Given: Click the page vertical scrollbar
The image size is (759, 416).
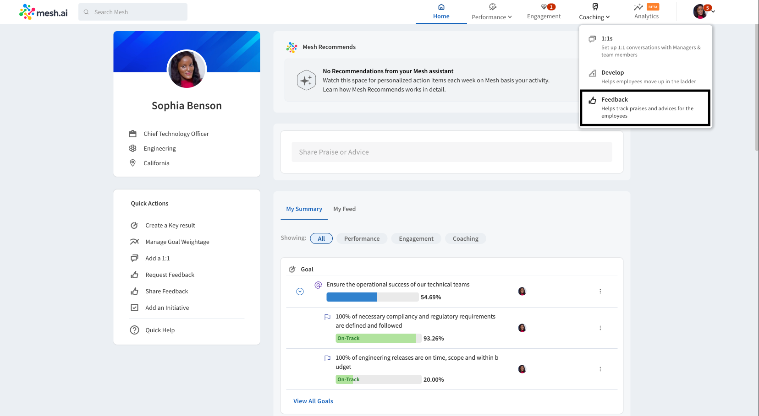Looking at the screenshot, I should (756, 87).
